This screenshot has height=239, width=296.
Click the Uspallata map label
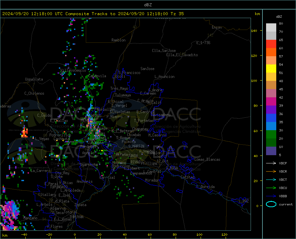pyautogui.click(x=34, y=79)
